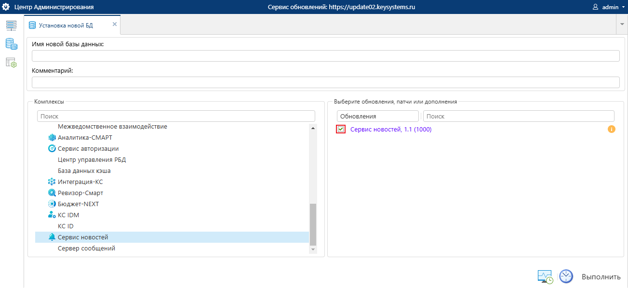Viewport: 628px width, 288px height.
Task: Select Ревизор-Смарт complex
Action: pos(80,193)
